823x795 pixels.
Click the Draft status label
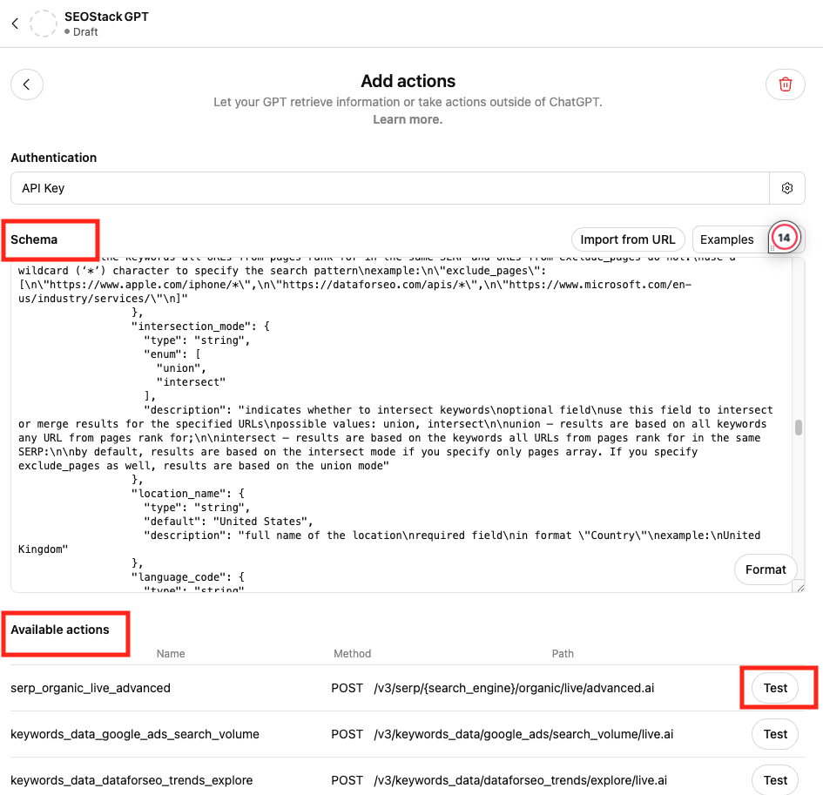point(81,32)
